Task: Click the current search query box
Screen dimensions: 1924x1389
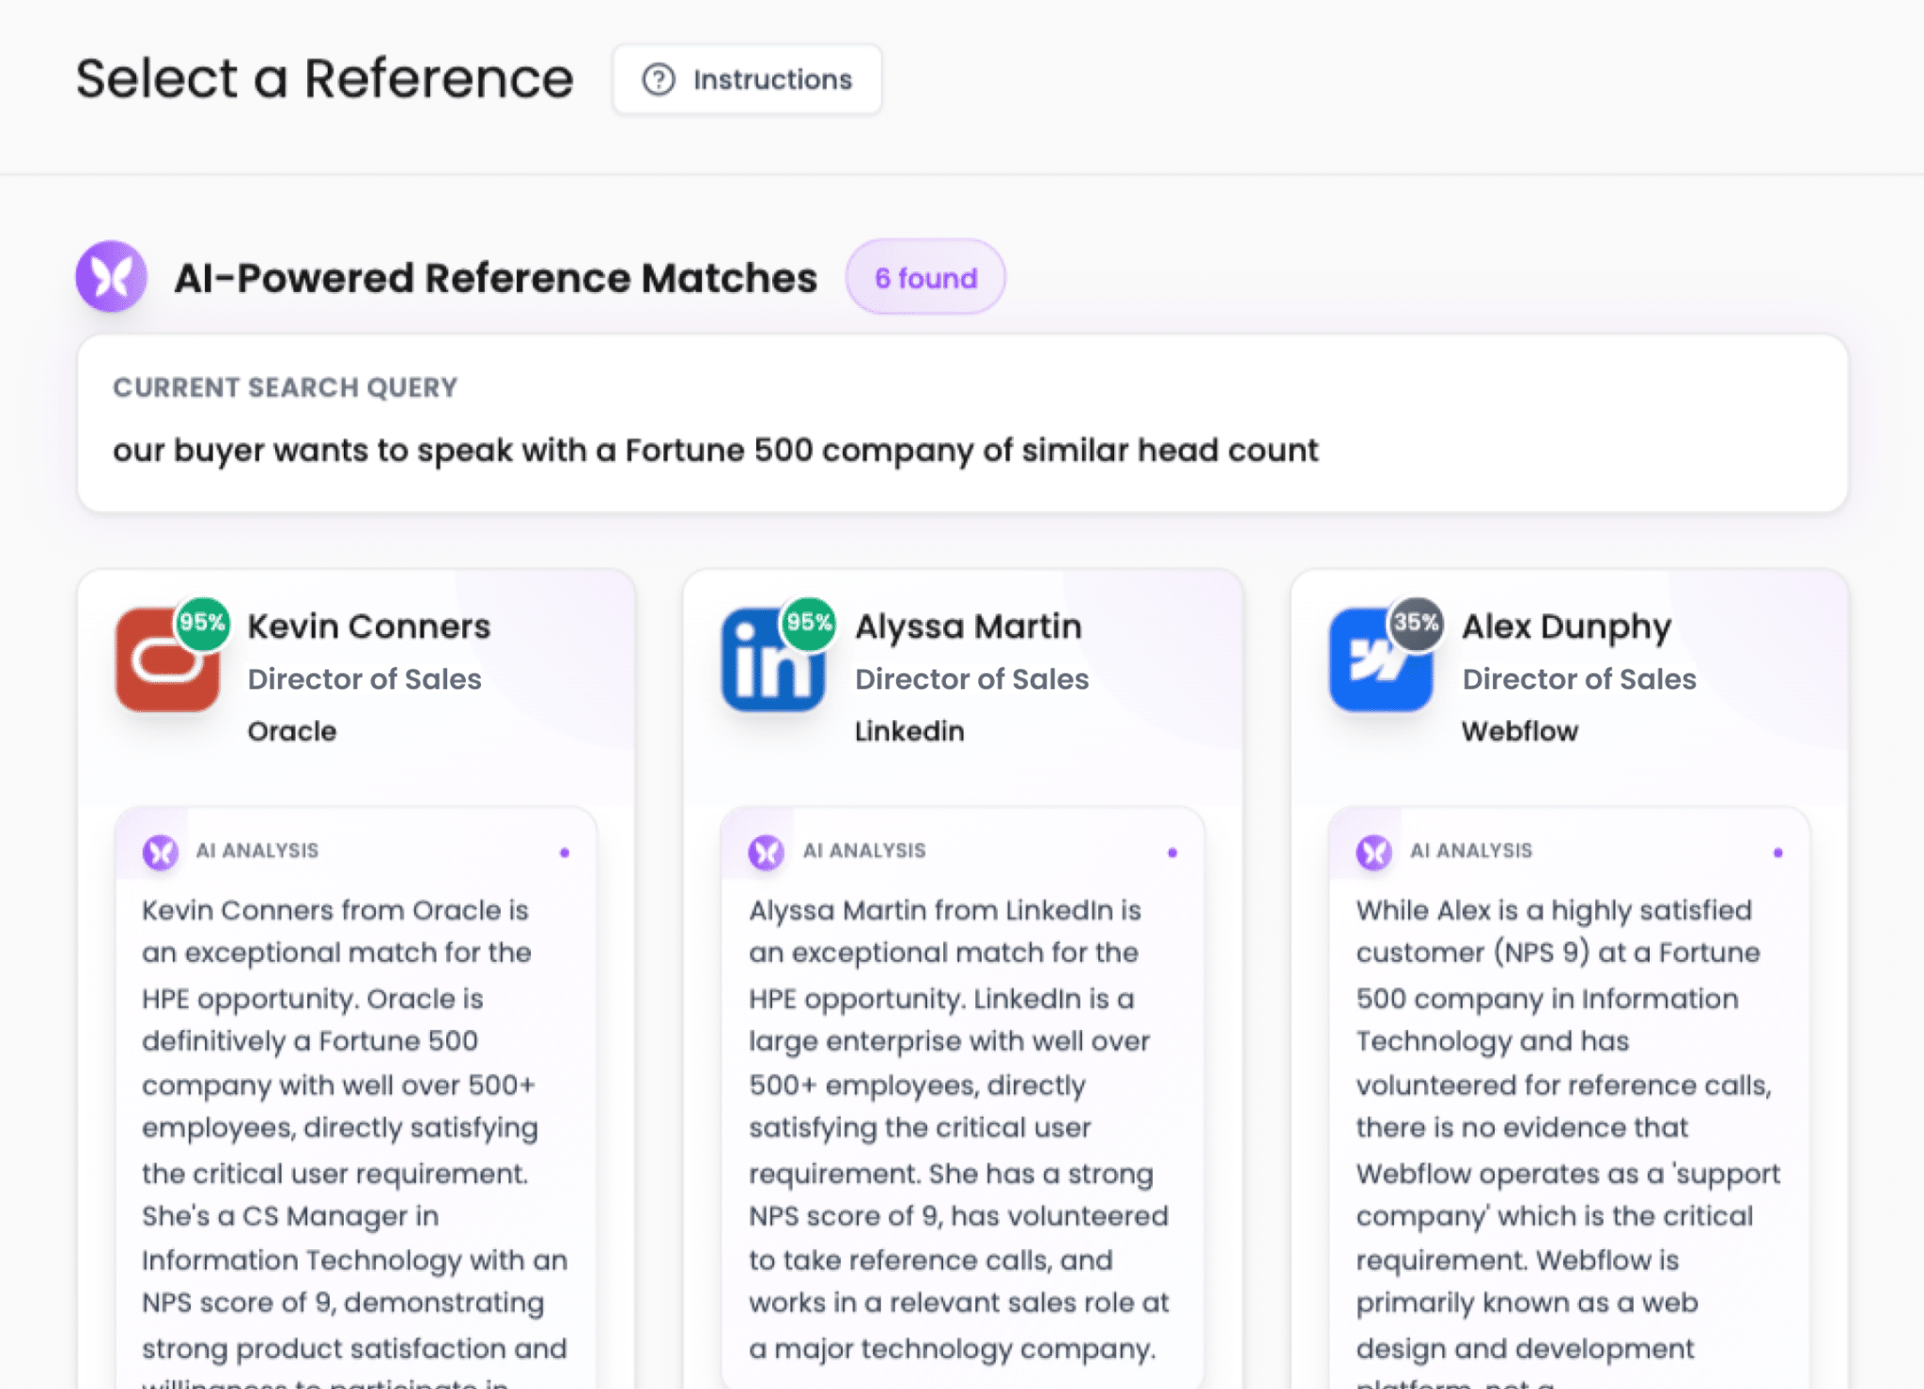Action: pos(962,423)
